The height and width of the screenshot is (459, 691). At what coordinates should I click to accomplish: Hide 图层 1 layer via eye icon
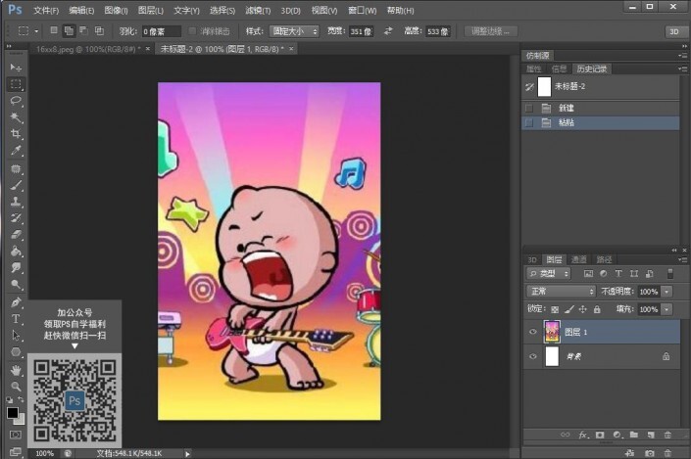click(533, 332)
